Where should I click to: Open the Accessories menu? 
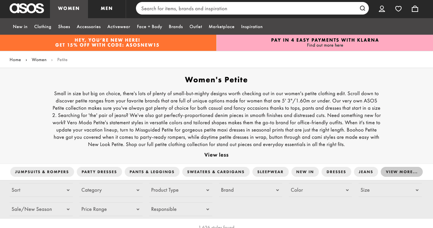[89, 27]
